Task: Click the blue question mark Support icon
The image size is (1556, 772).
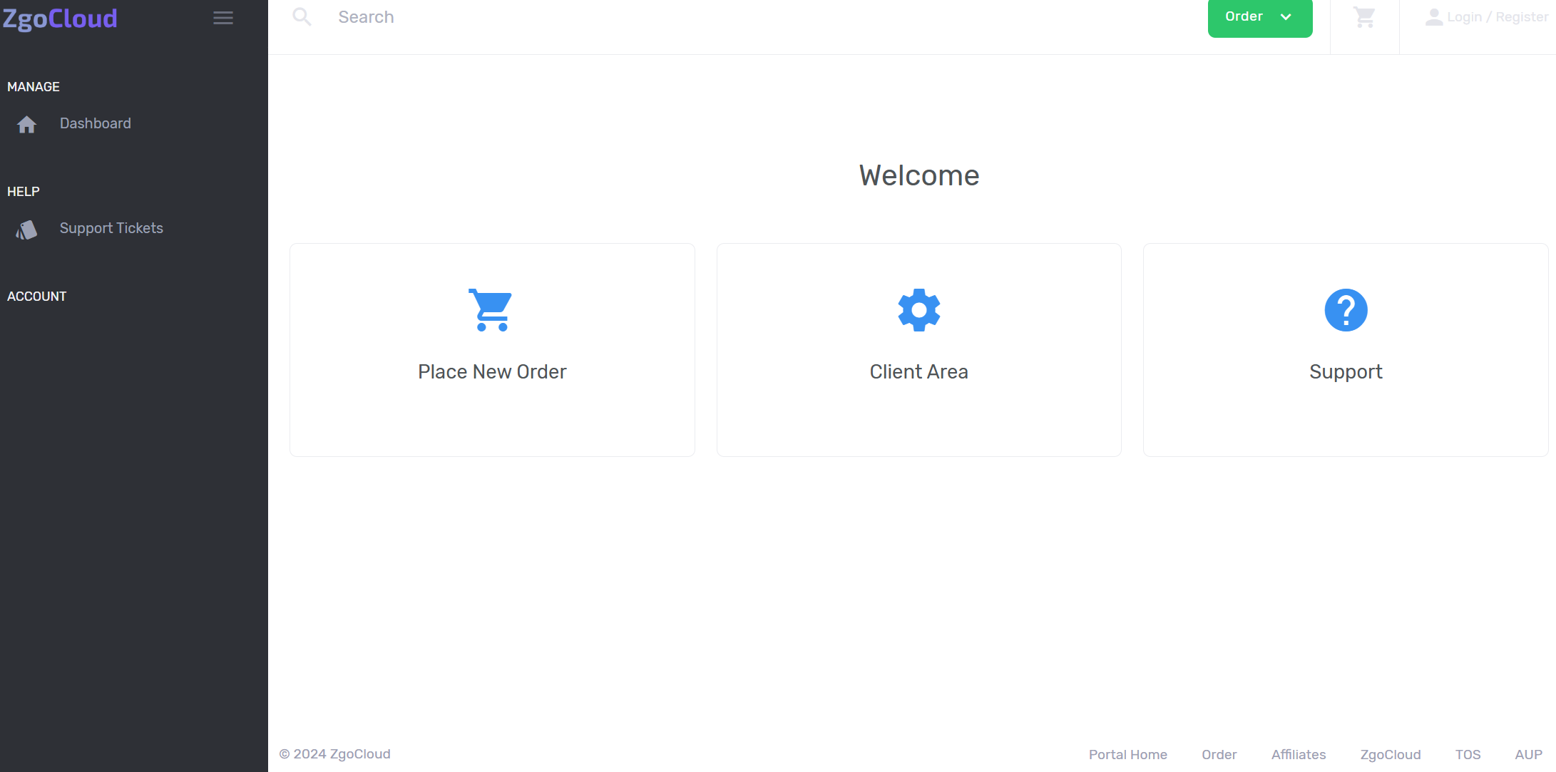Action: pyautogui.click(x=1346, y=310)
